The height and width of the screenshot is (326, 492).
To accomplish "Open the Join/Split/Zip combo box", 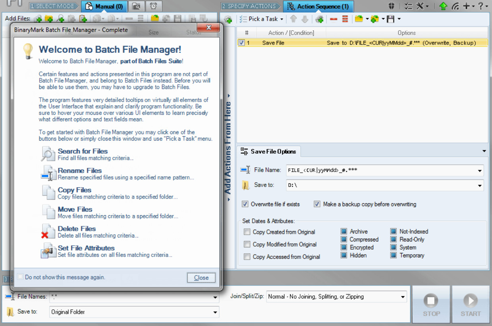I will tap(337, 297).
